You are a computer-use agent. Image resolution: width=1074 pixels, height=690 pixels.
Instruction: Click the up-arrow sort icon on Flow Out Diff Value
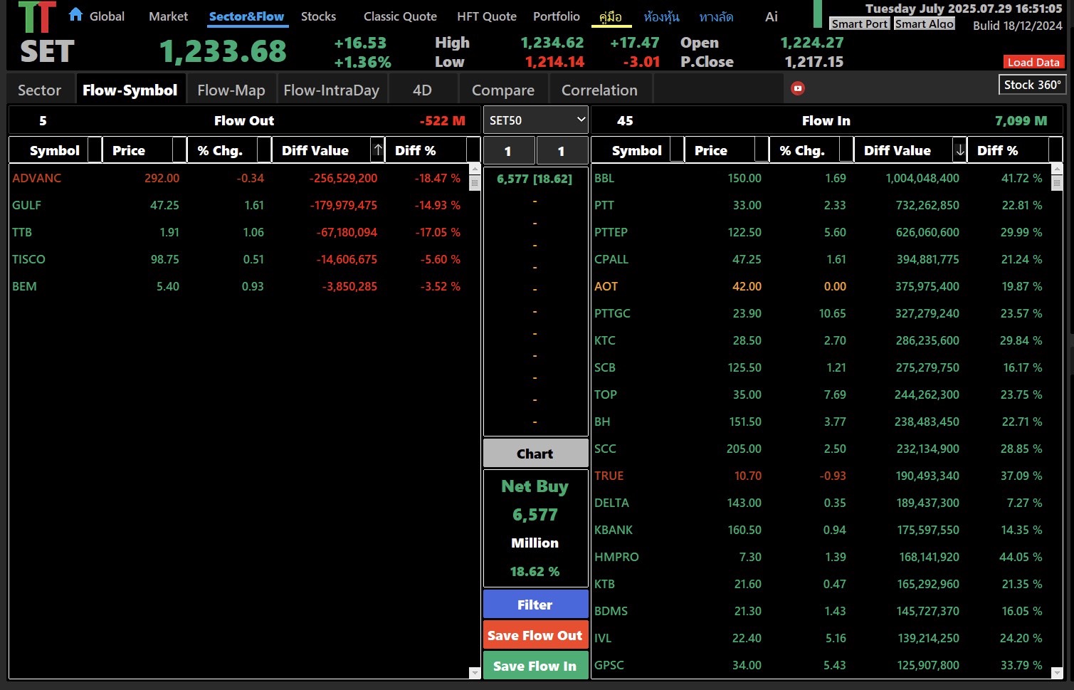[378, 150]
